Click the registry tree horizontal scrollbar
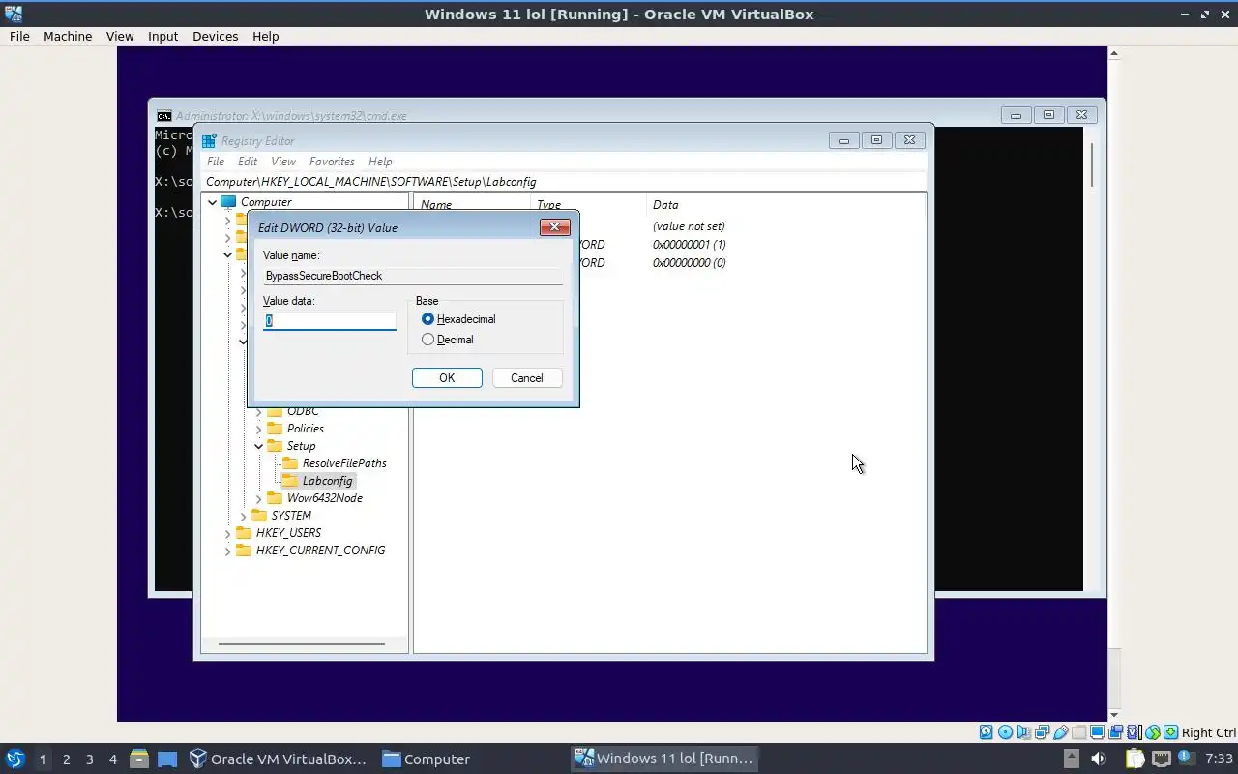This screenshot has width=1238, height=774. 302,644
